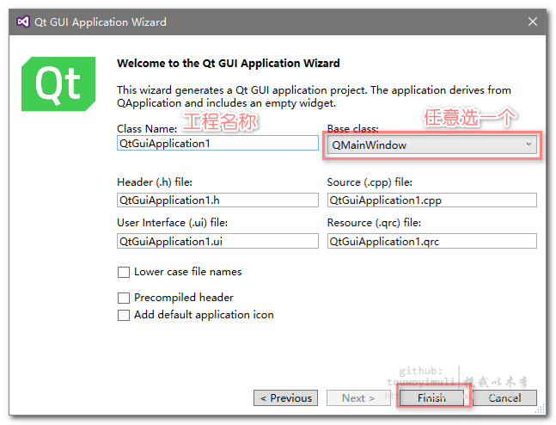Click the Add default application icon label
This screenshot has height=425, width=556.
(x=204, y=315)
